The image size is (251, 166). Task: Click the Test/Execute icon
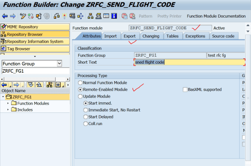point(72,16)
